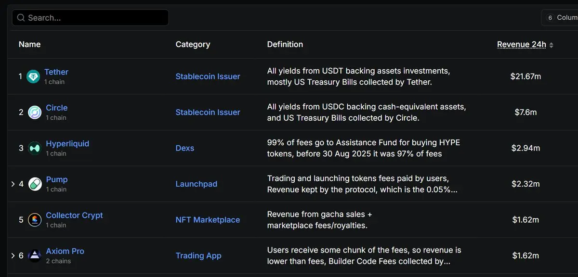Focus the Search input field

click(91, 18)
